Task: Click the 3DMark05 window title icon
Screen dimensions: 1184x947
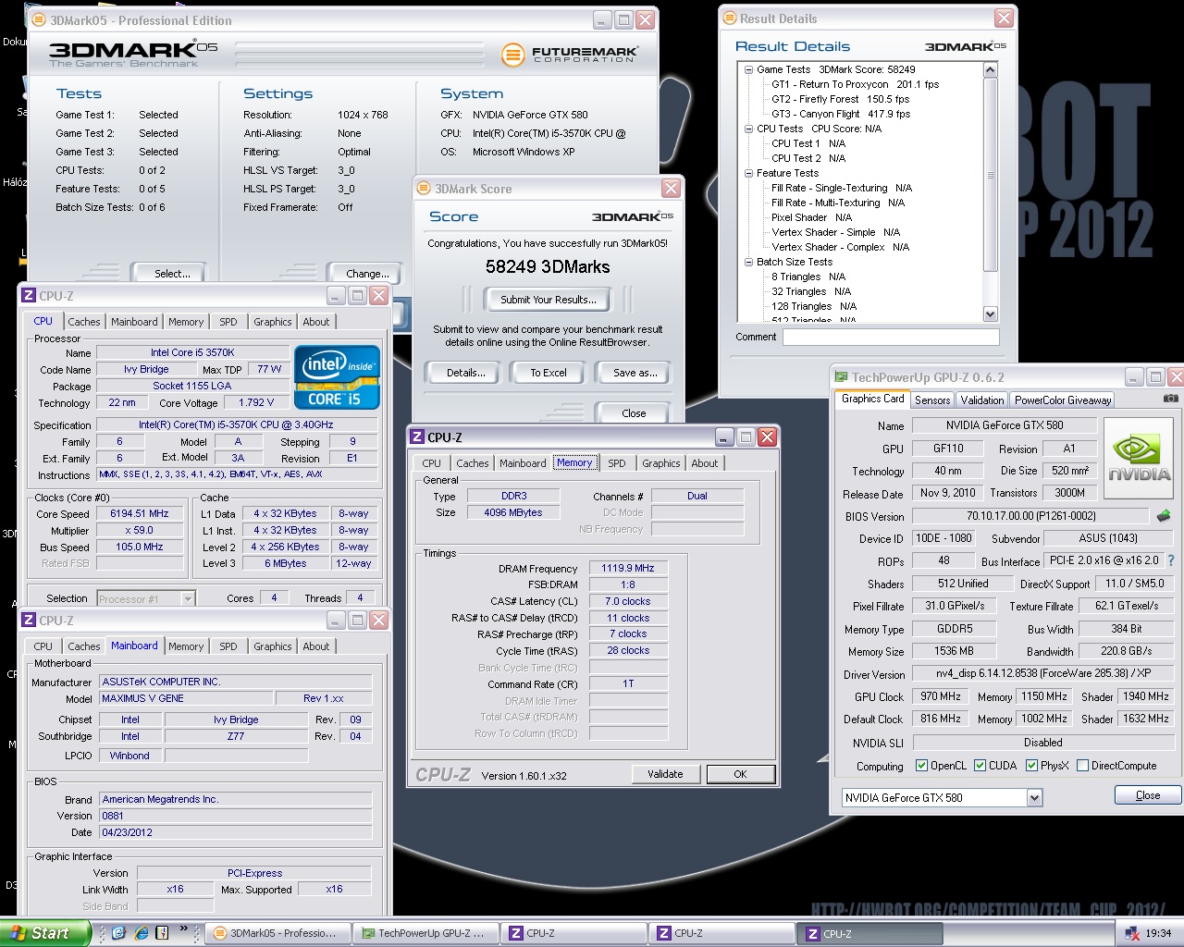Action: 38,19
